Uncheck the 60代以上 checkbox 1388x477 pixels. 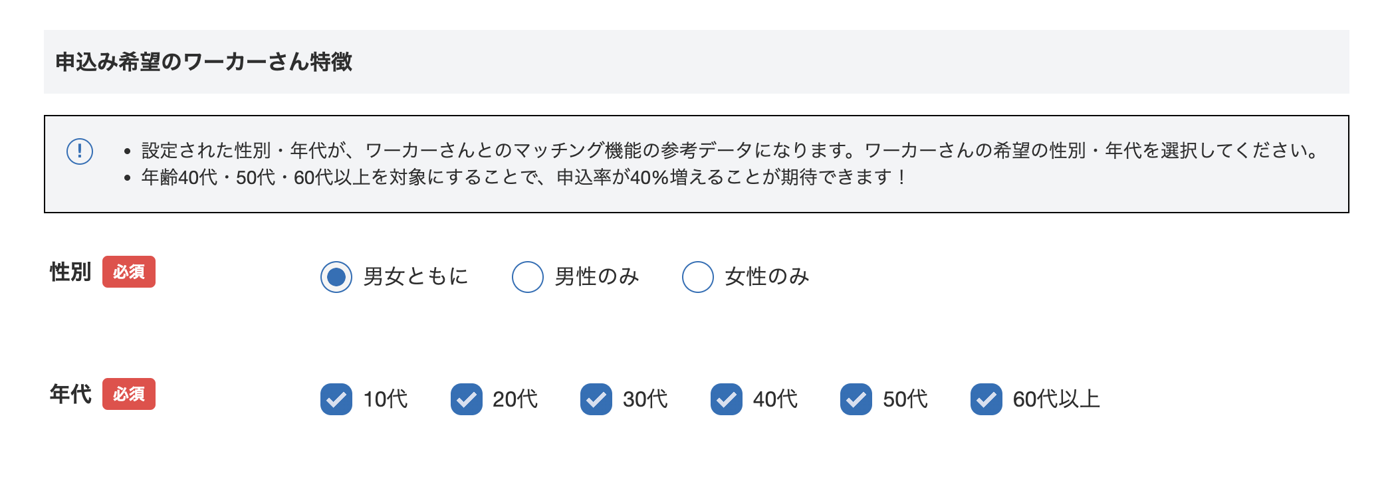pyautogui.click(x=986, y=399)
